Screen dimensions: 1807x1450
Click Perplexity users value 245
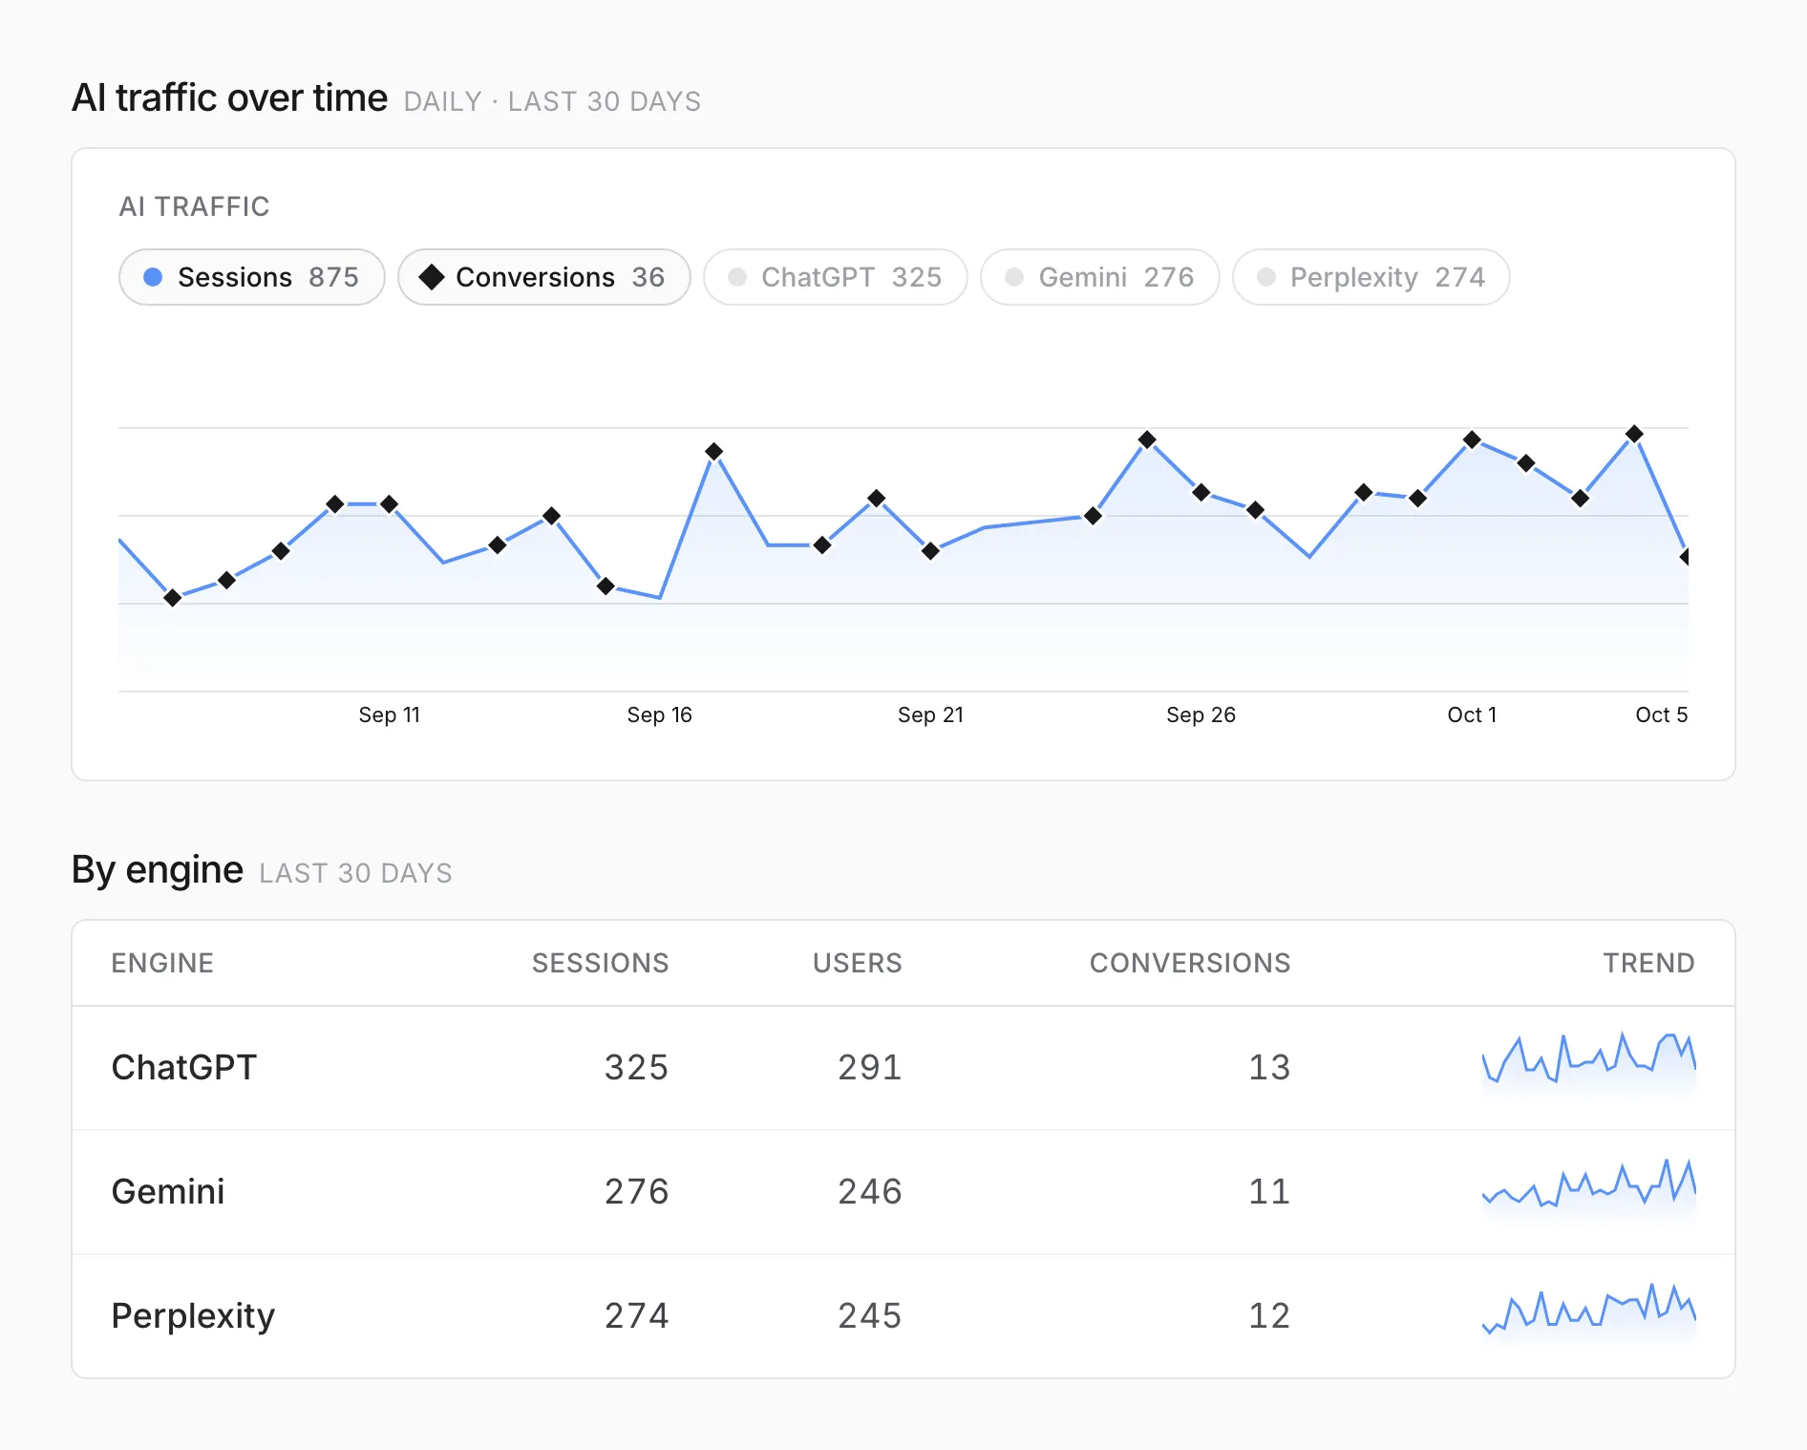(x=870, y=1315)
